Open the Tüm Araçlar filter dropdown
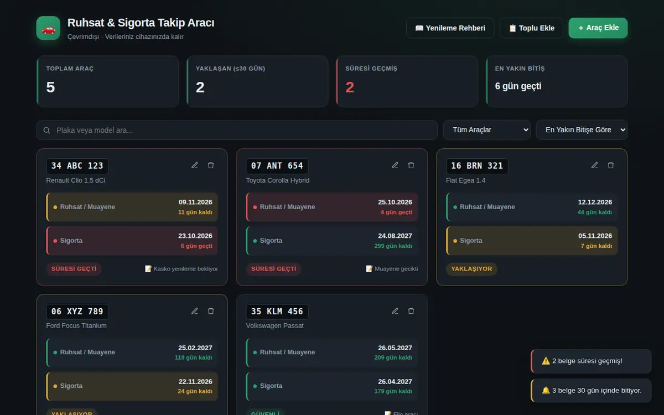The height and width of the screenshot is (415, 664). [x=487, y=130]
